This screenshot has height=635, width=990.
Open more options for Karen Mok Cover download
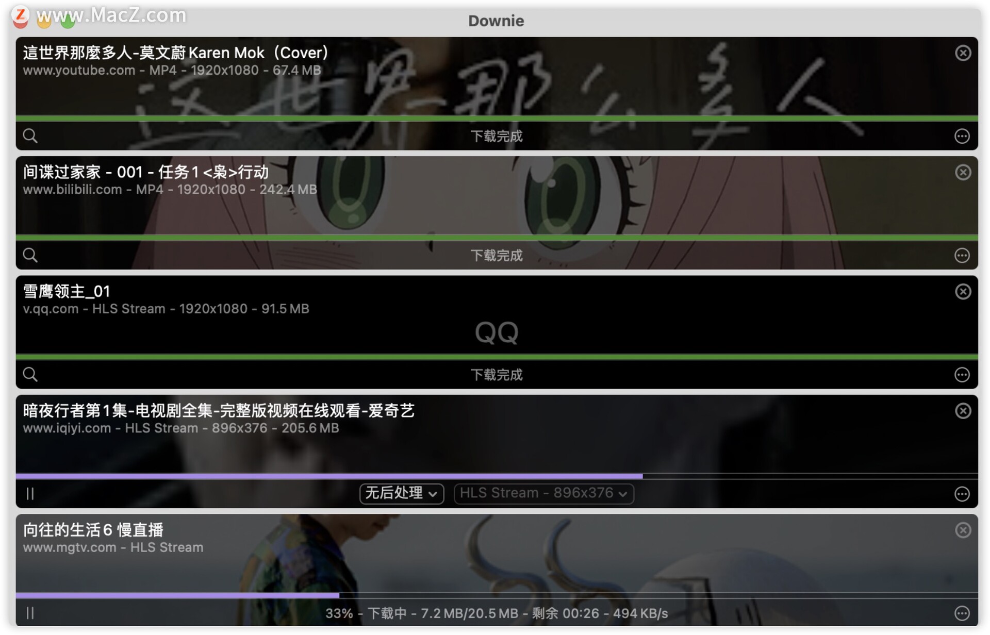coord(962,136)
